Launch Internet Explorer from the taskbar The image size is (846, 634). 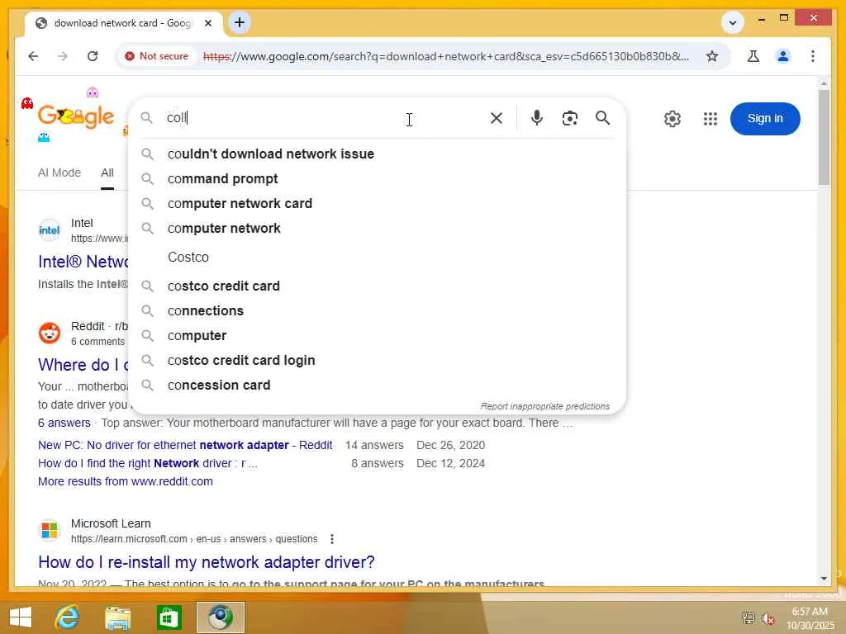pyautogui.click(x=67, y=617)
